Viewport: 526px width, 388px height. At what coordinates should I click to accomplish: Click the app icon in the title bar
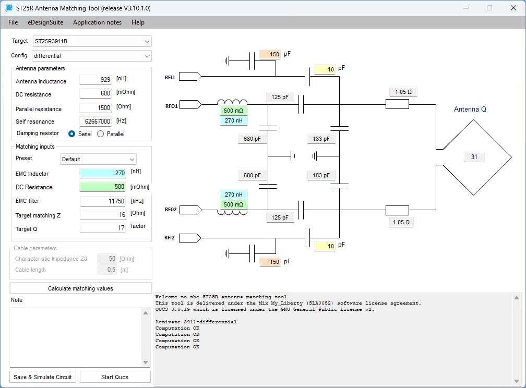click(9, 8)
